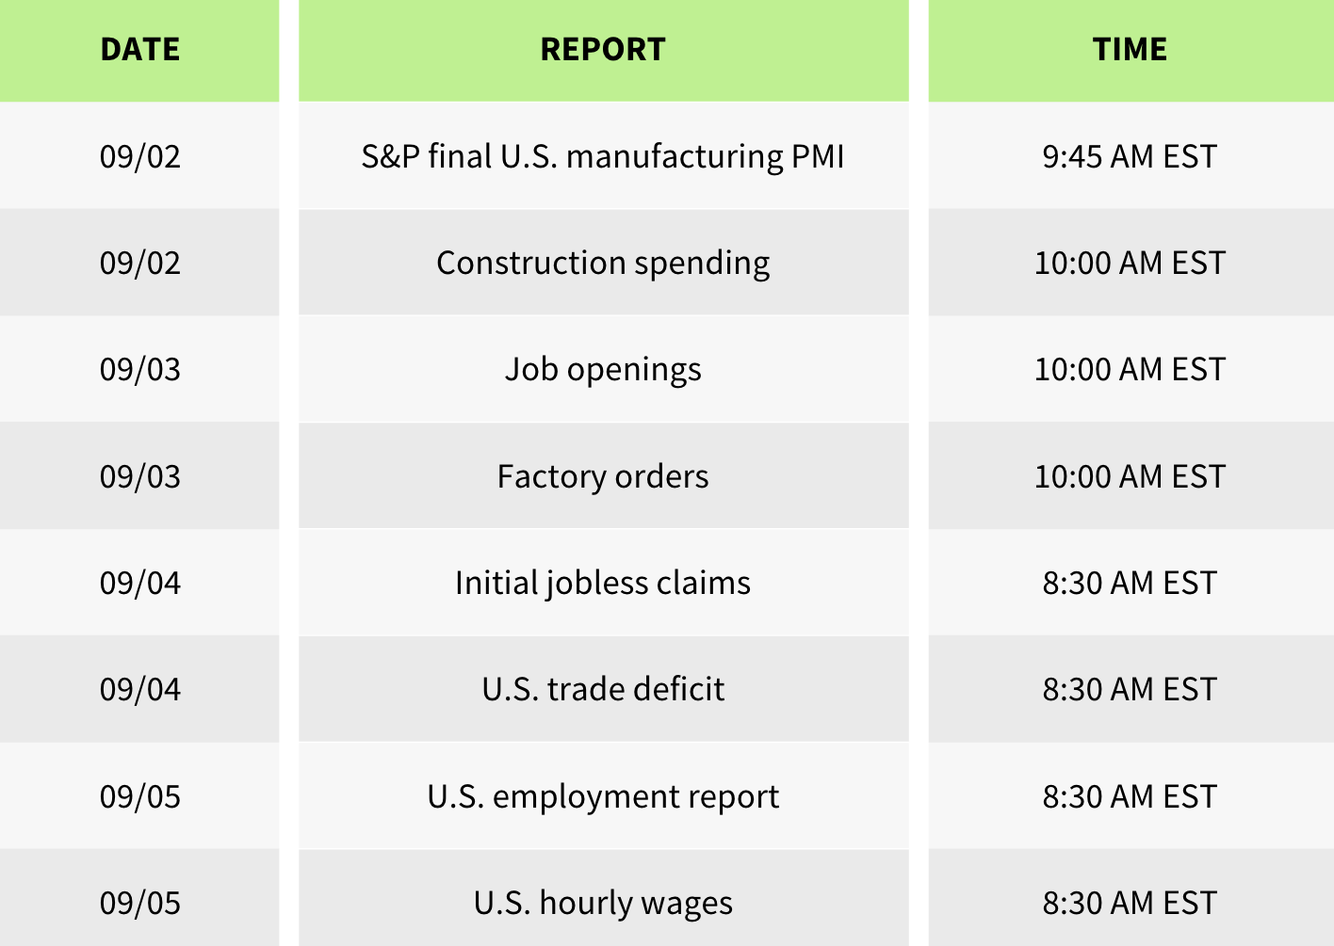1334x946 pixels.
Task: Click the U.S. hourly wages cell
Action: click(x=603, y=903)
